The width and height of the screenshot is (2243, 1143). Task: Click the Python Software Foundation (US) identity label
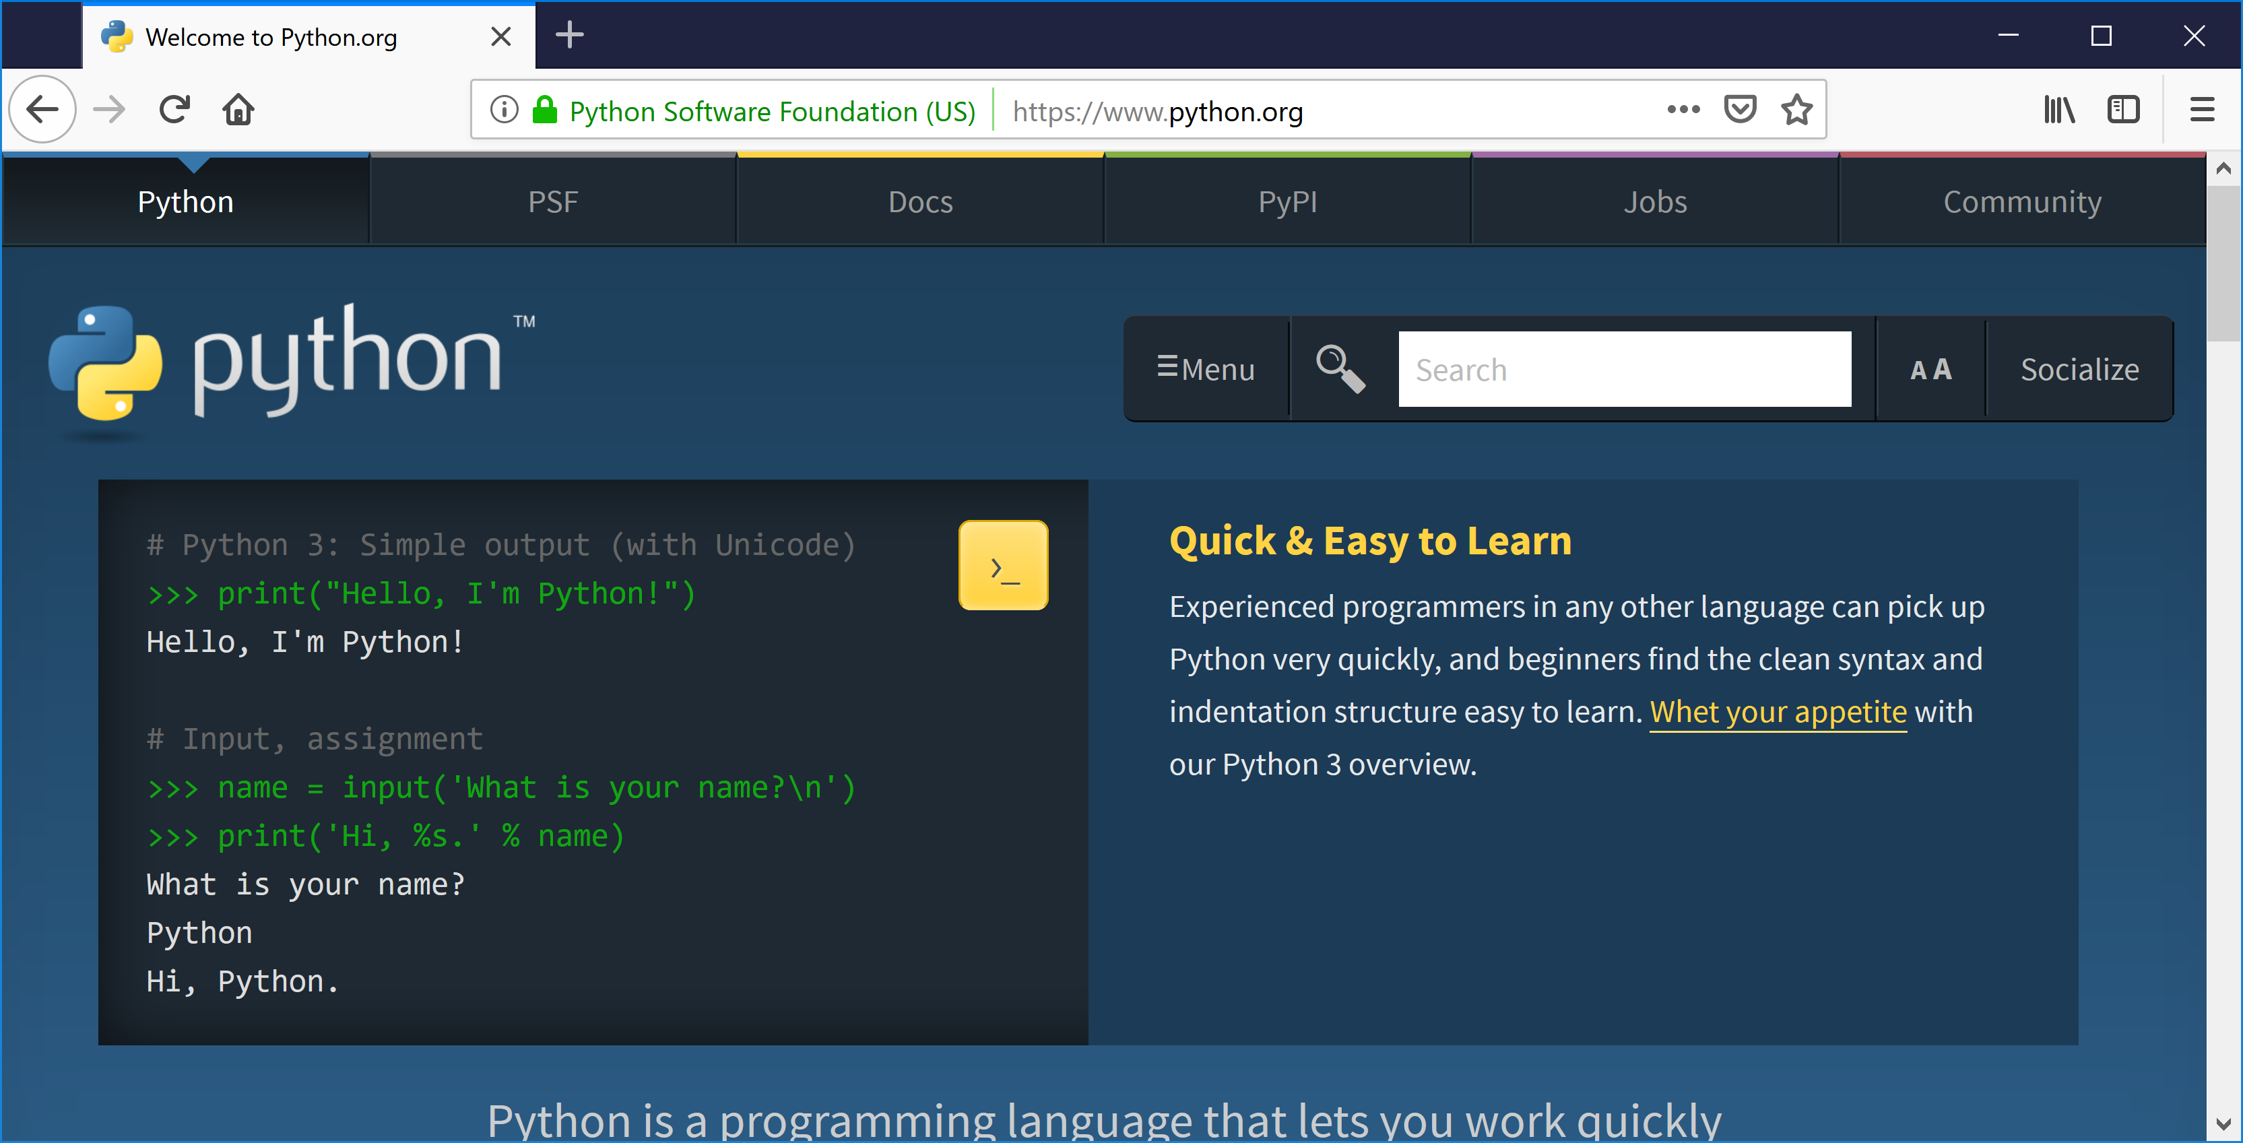773,111
